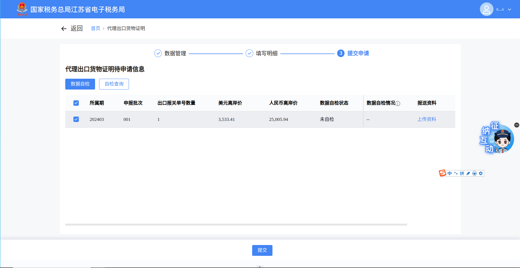520x268 pixels.
Task: Minimize the 征纳互动 floating widget
Action: (516, 125)
